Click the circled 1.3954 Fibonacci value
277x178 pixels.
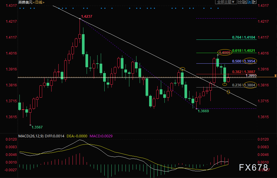(x=249, y=61)
